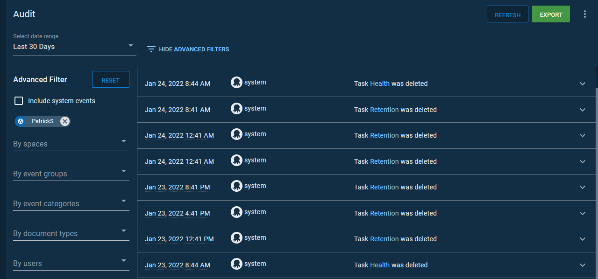Open Retention link in Jan 23 4:41 PM row
Image resolution: width=598 pixels, height=279 pixels.
click(384, 213)
